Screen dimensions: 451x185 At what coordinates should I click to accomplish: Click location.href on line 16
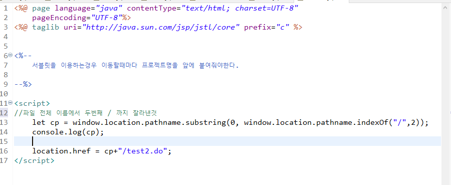(x=62, y=151)
